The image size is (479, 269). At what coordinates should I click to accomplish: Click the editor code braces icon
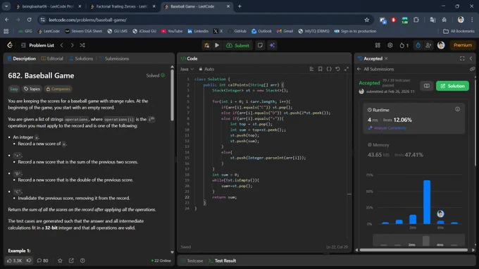[329, 69]
